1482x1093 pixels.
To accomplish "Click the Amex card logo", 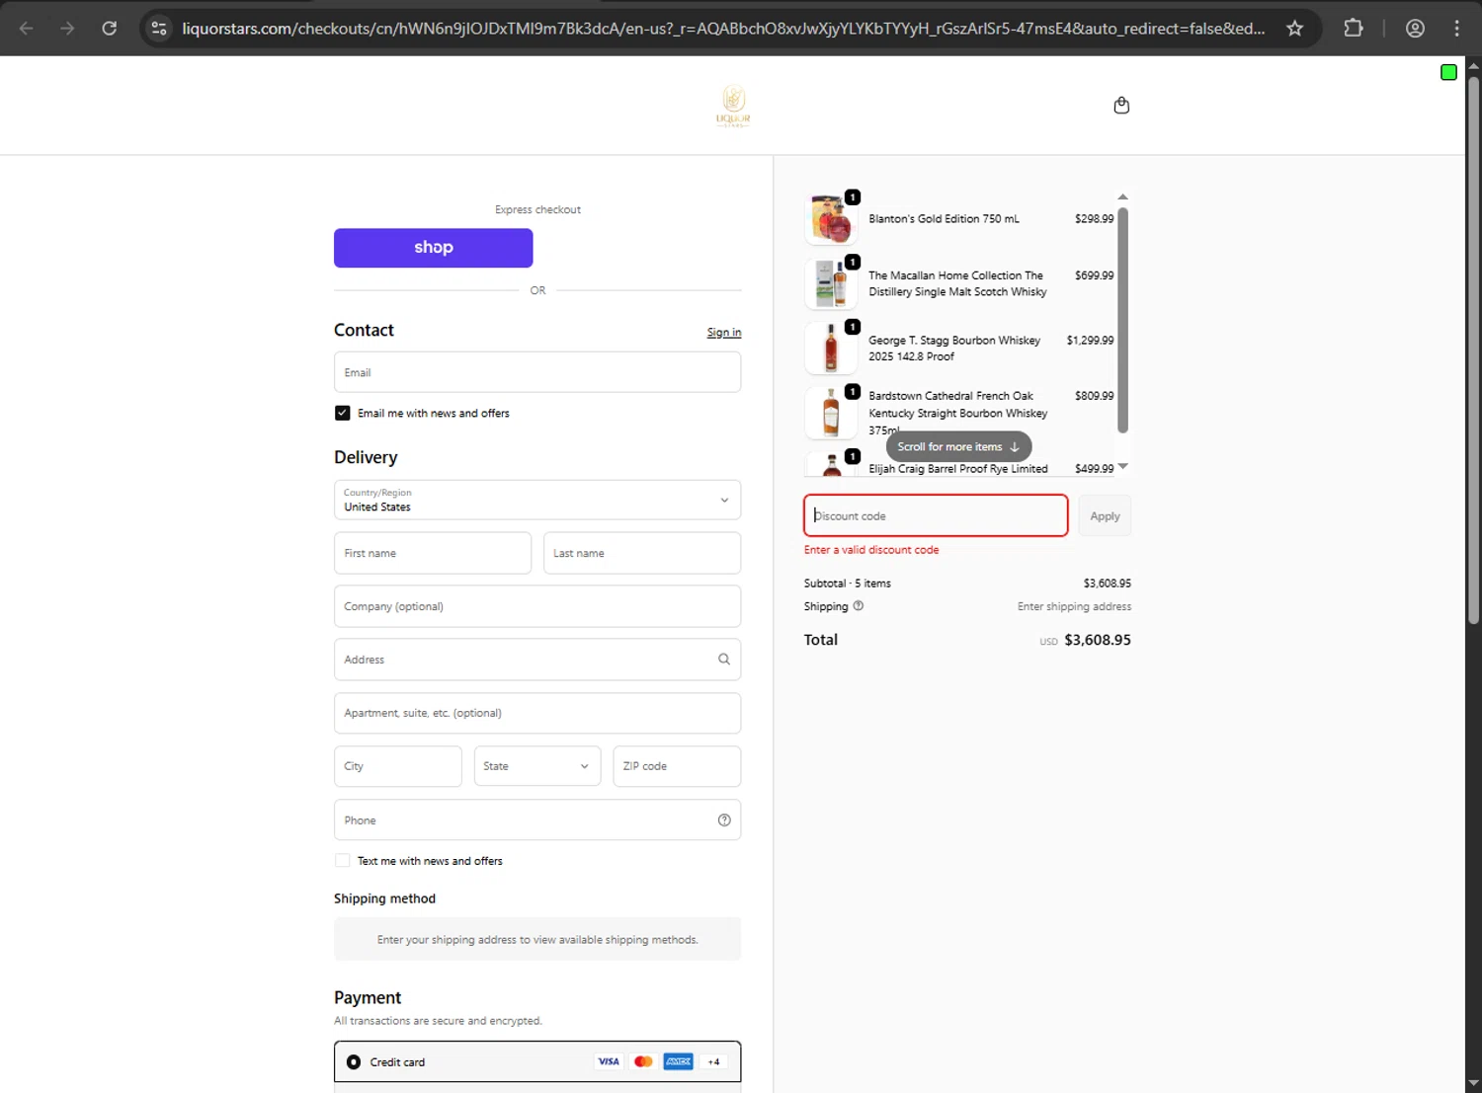I will click(x=678, y=1061).
